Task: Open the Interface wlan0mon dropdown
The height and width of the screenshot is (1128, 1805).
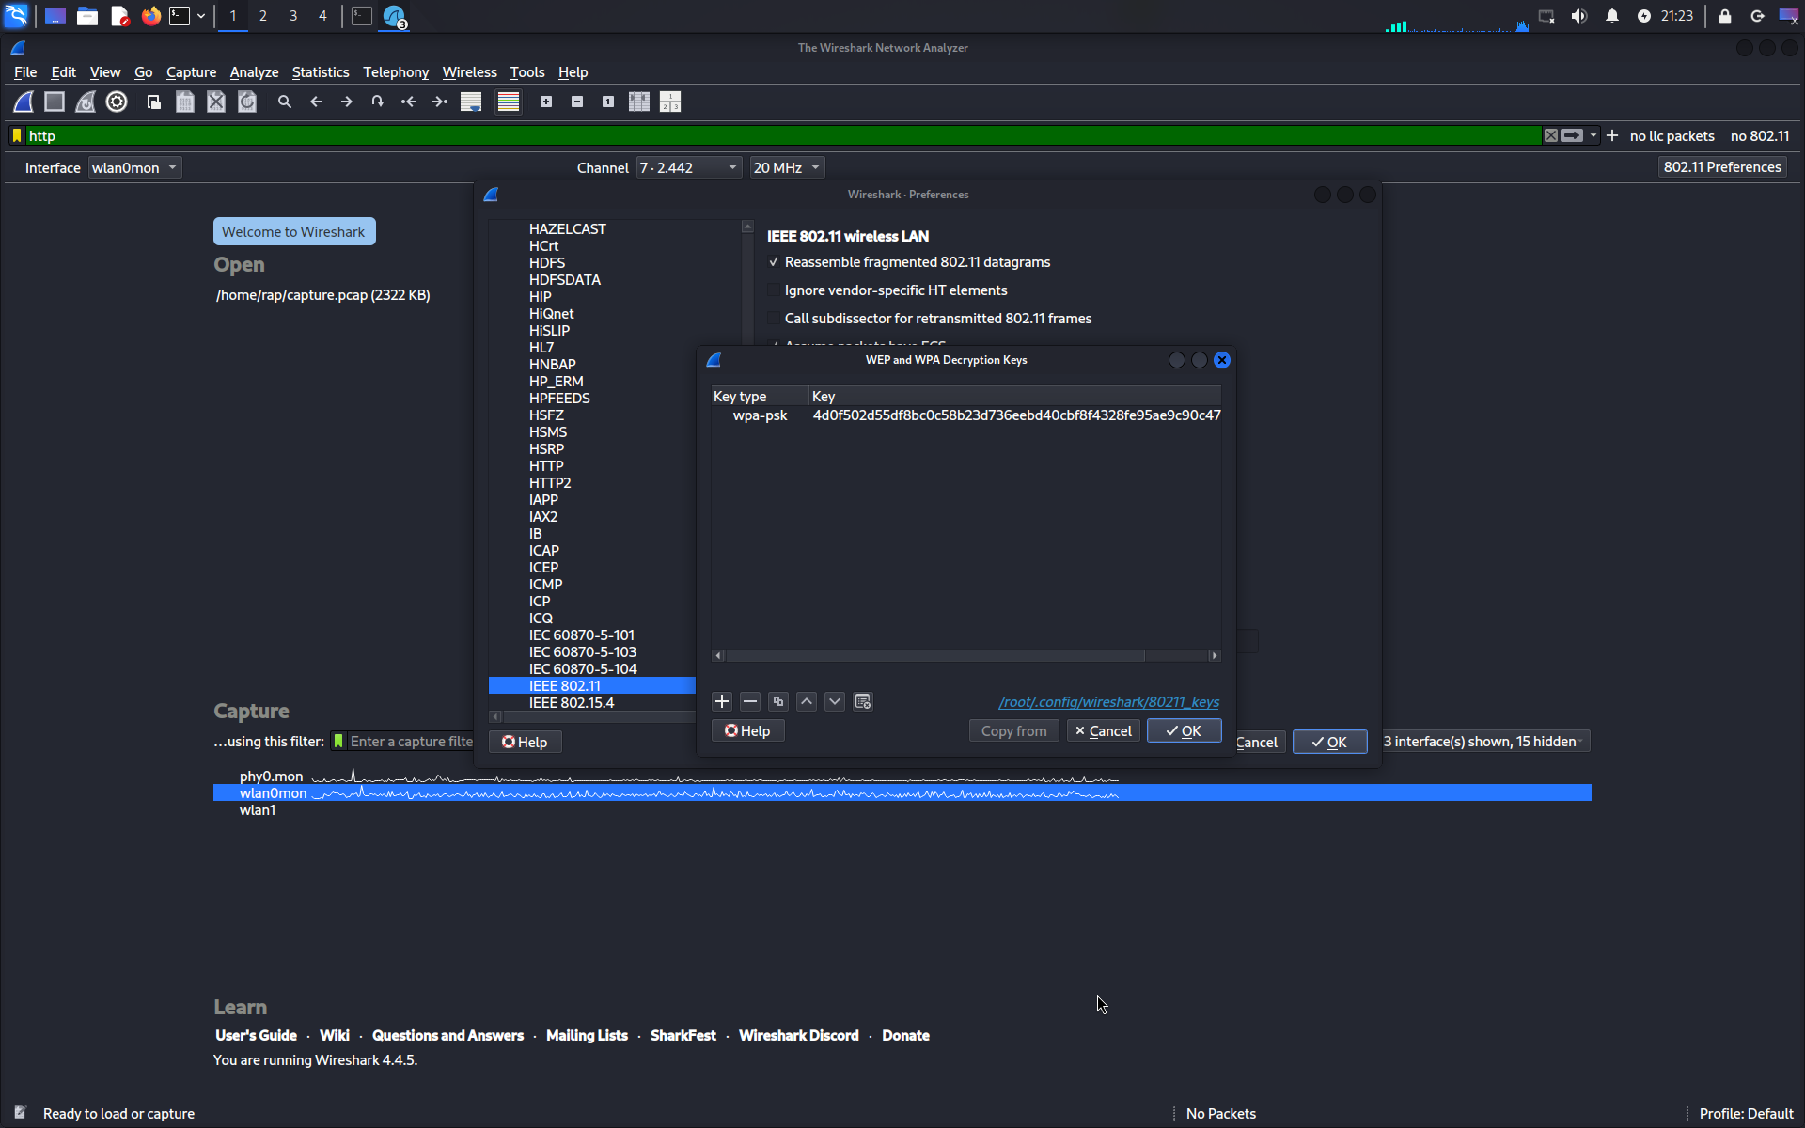Action: coord(134,167)
